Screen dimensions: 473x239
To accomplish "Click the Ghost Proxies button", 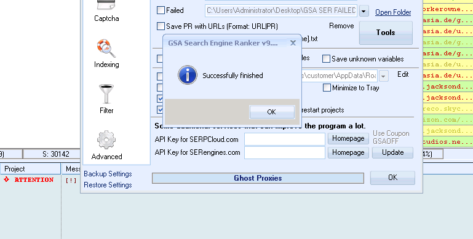I will point(258,178).
